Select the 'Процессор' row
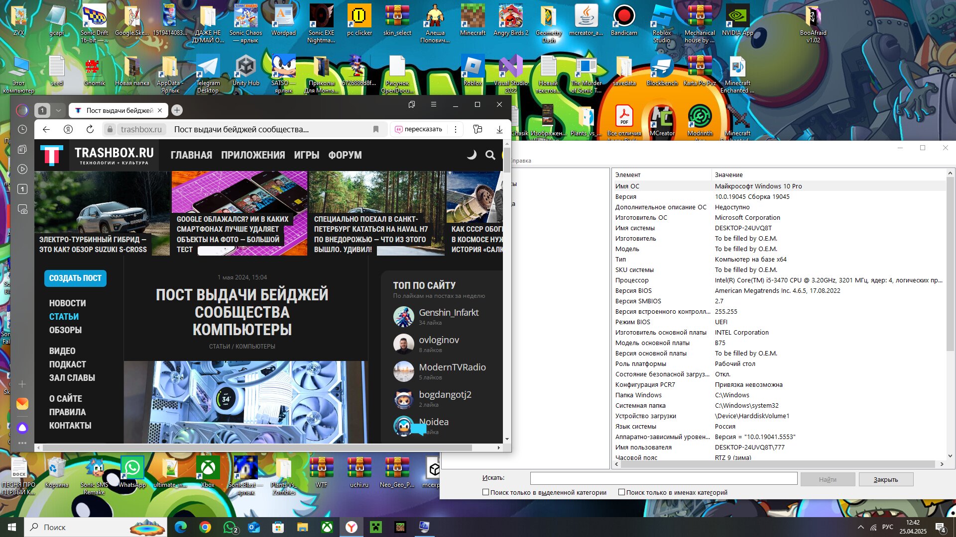956x537 pixels. pyautogui.click(x=779, y=280)
